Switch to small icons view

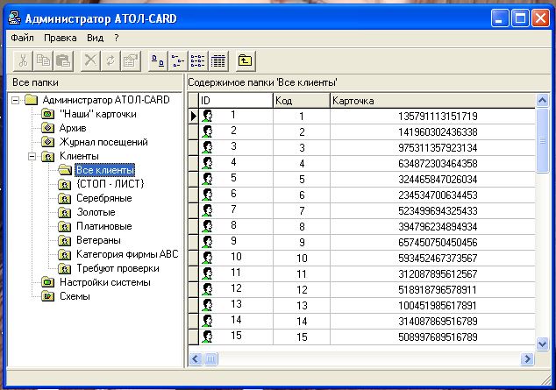pos(177,60)
